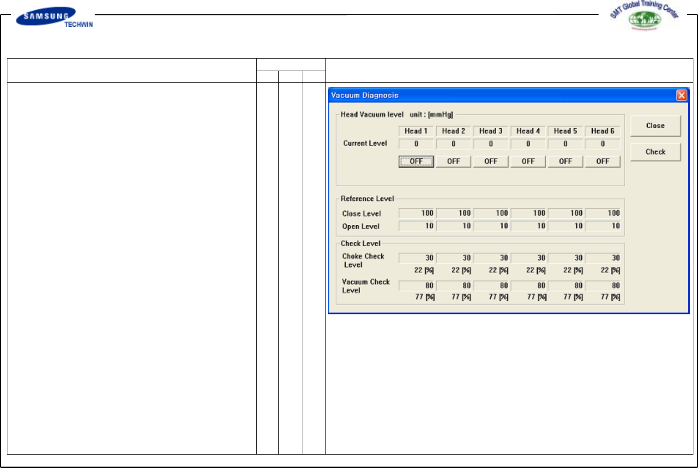Switch on Head 3 vacuum OFF button
698x468 pixels.
click(x=491, y=162)
